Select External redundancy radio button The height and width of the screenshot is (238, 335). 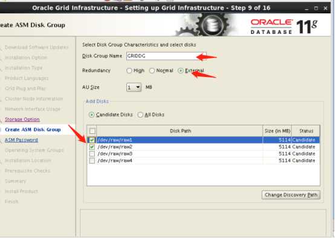(181, 71)
